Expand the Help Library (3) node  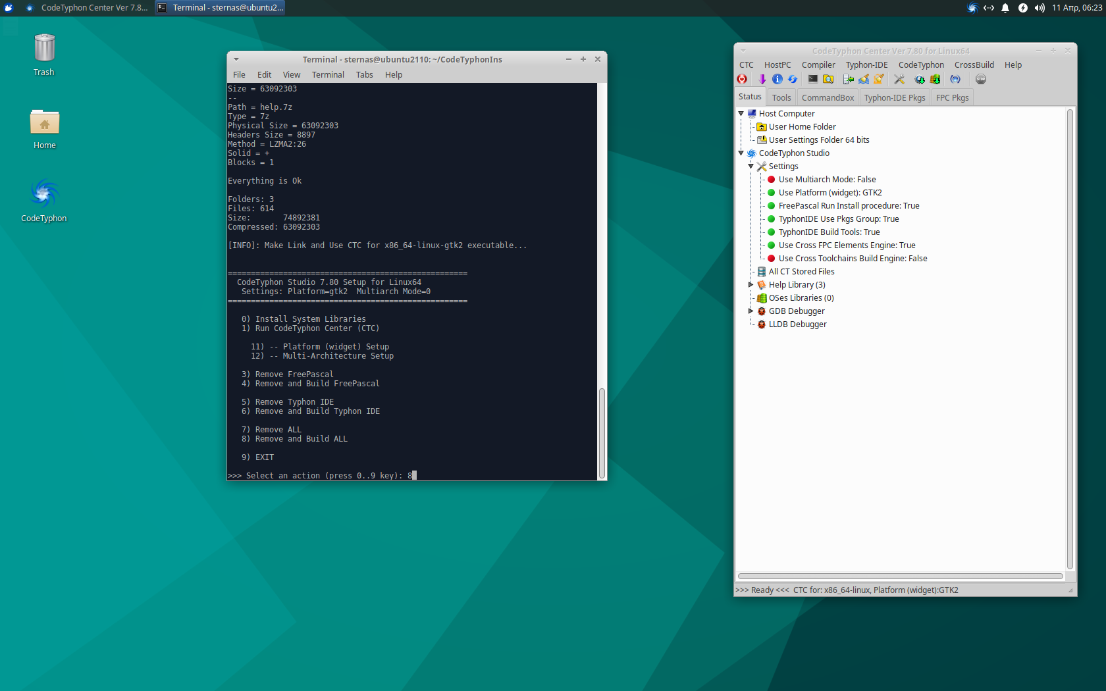click(x=751, y=285)
